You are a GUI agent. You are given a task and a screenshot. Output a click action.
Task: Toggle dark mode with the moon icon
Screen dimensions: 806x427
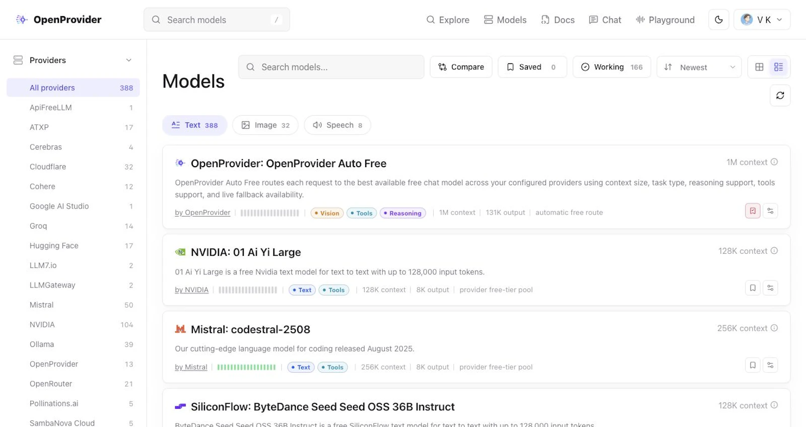(719, 20)
